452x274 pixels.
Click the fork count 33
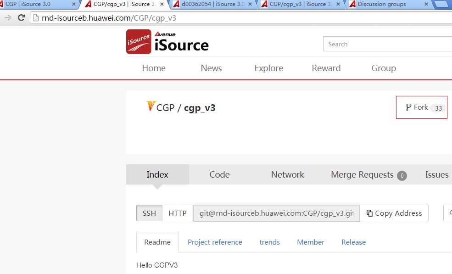pos(438,108)
